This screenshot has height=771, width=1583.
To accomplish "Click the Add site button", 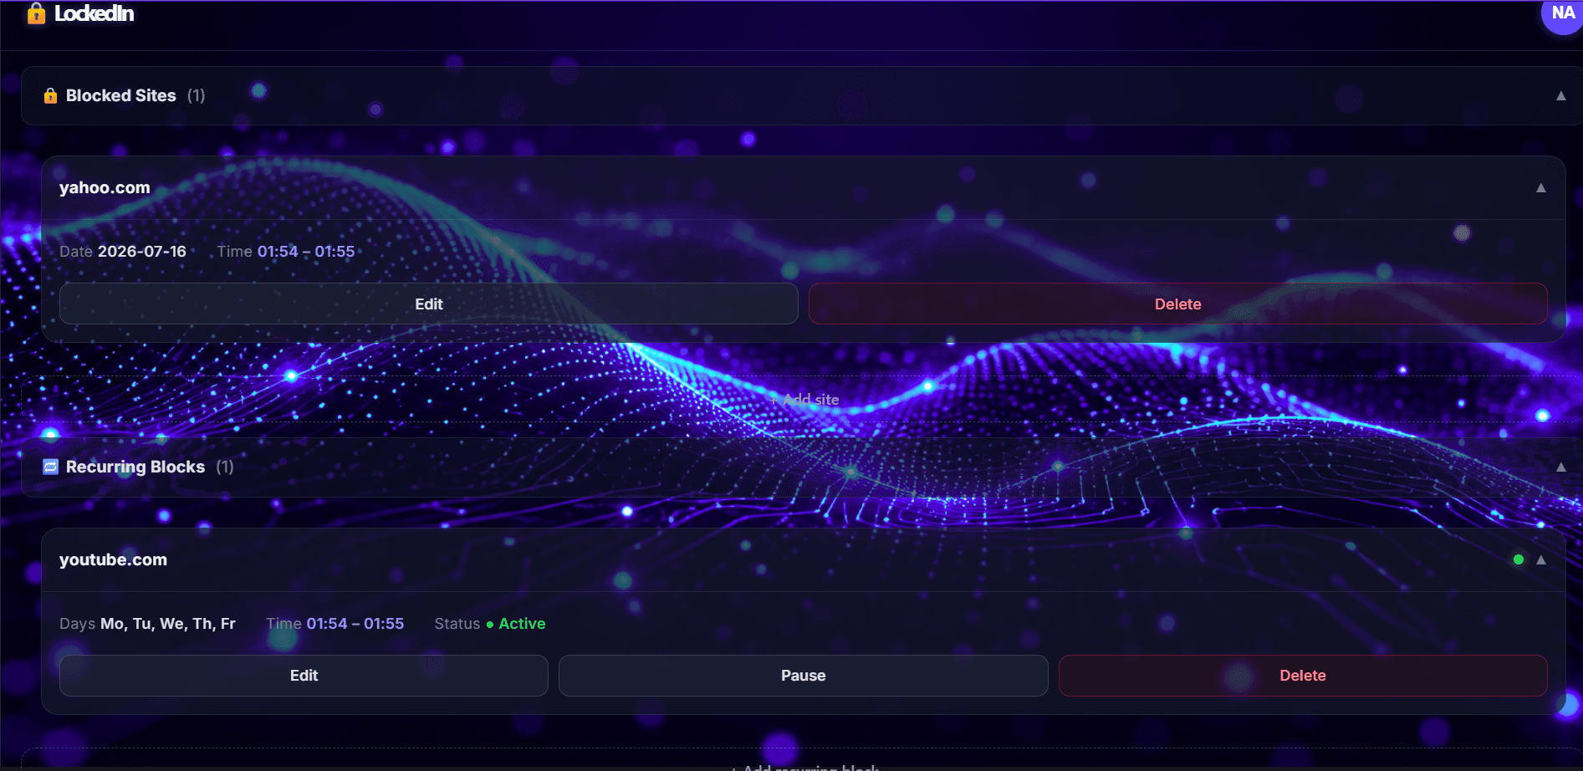I will point(804,400).
